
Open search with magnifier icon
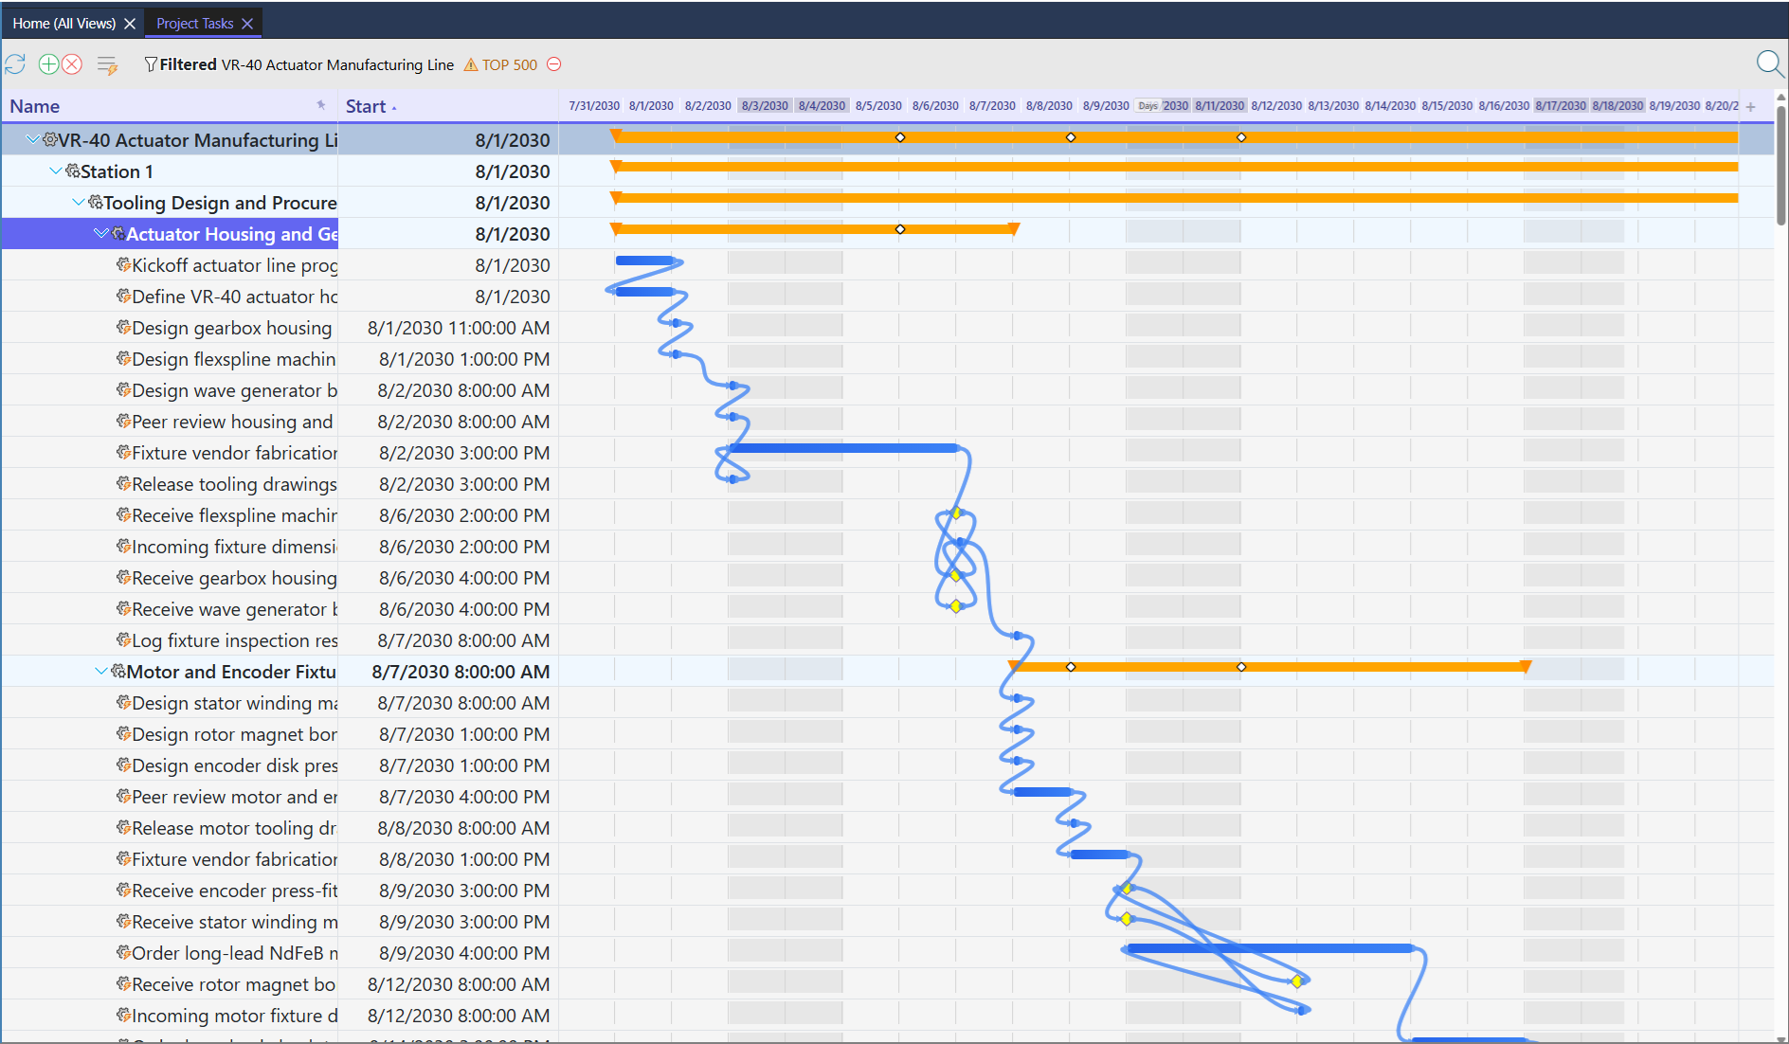[1769, 64]
